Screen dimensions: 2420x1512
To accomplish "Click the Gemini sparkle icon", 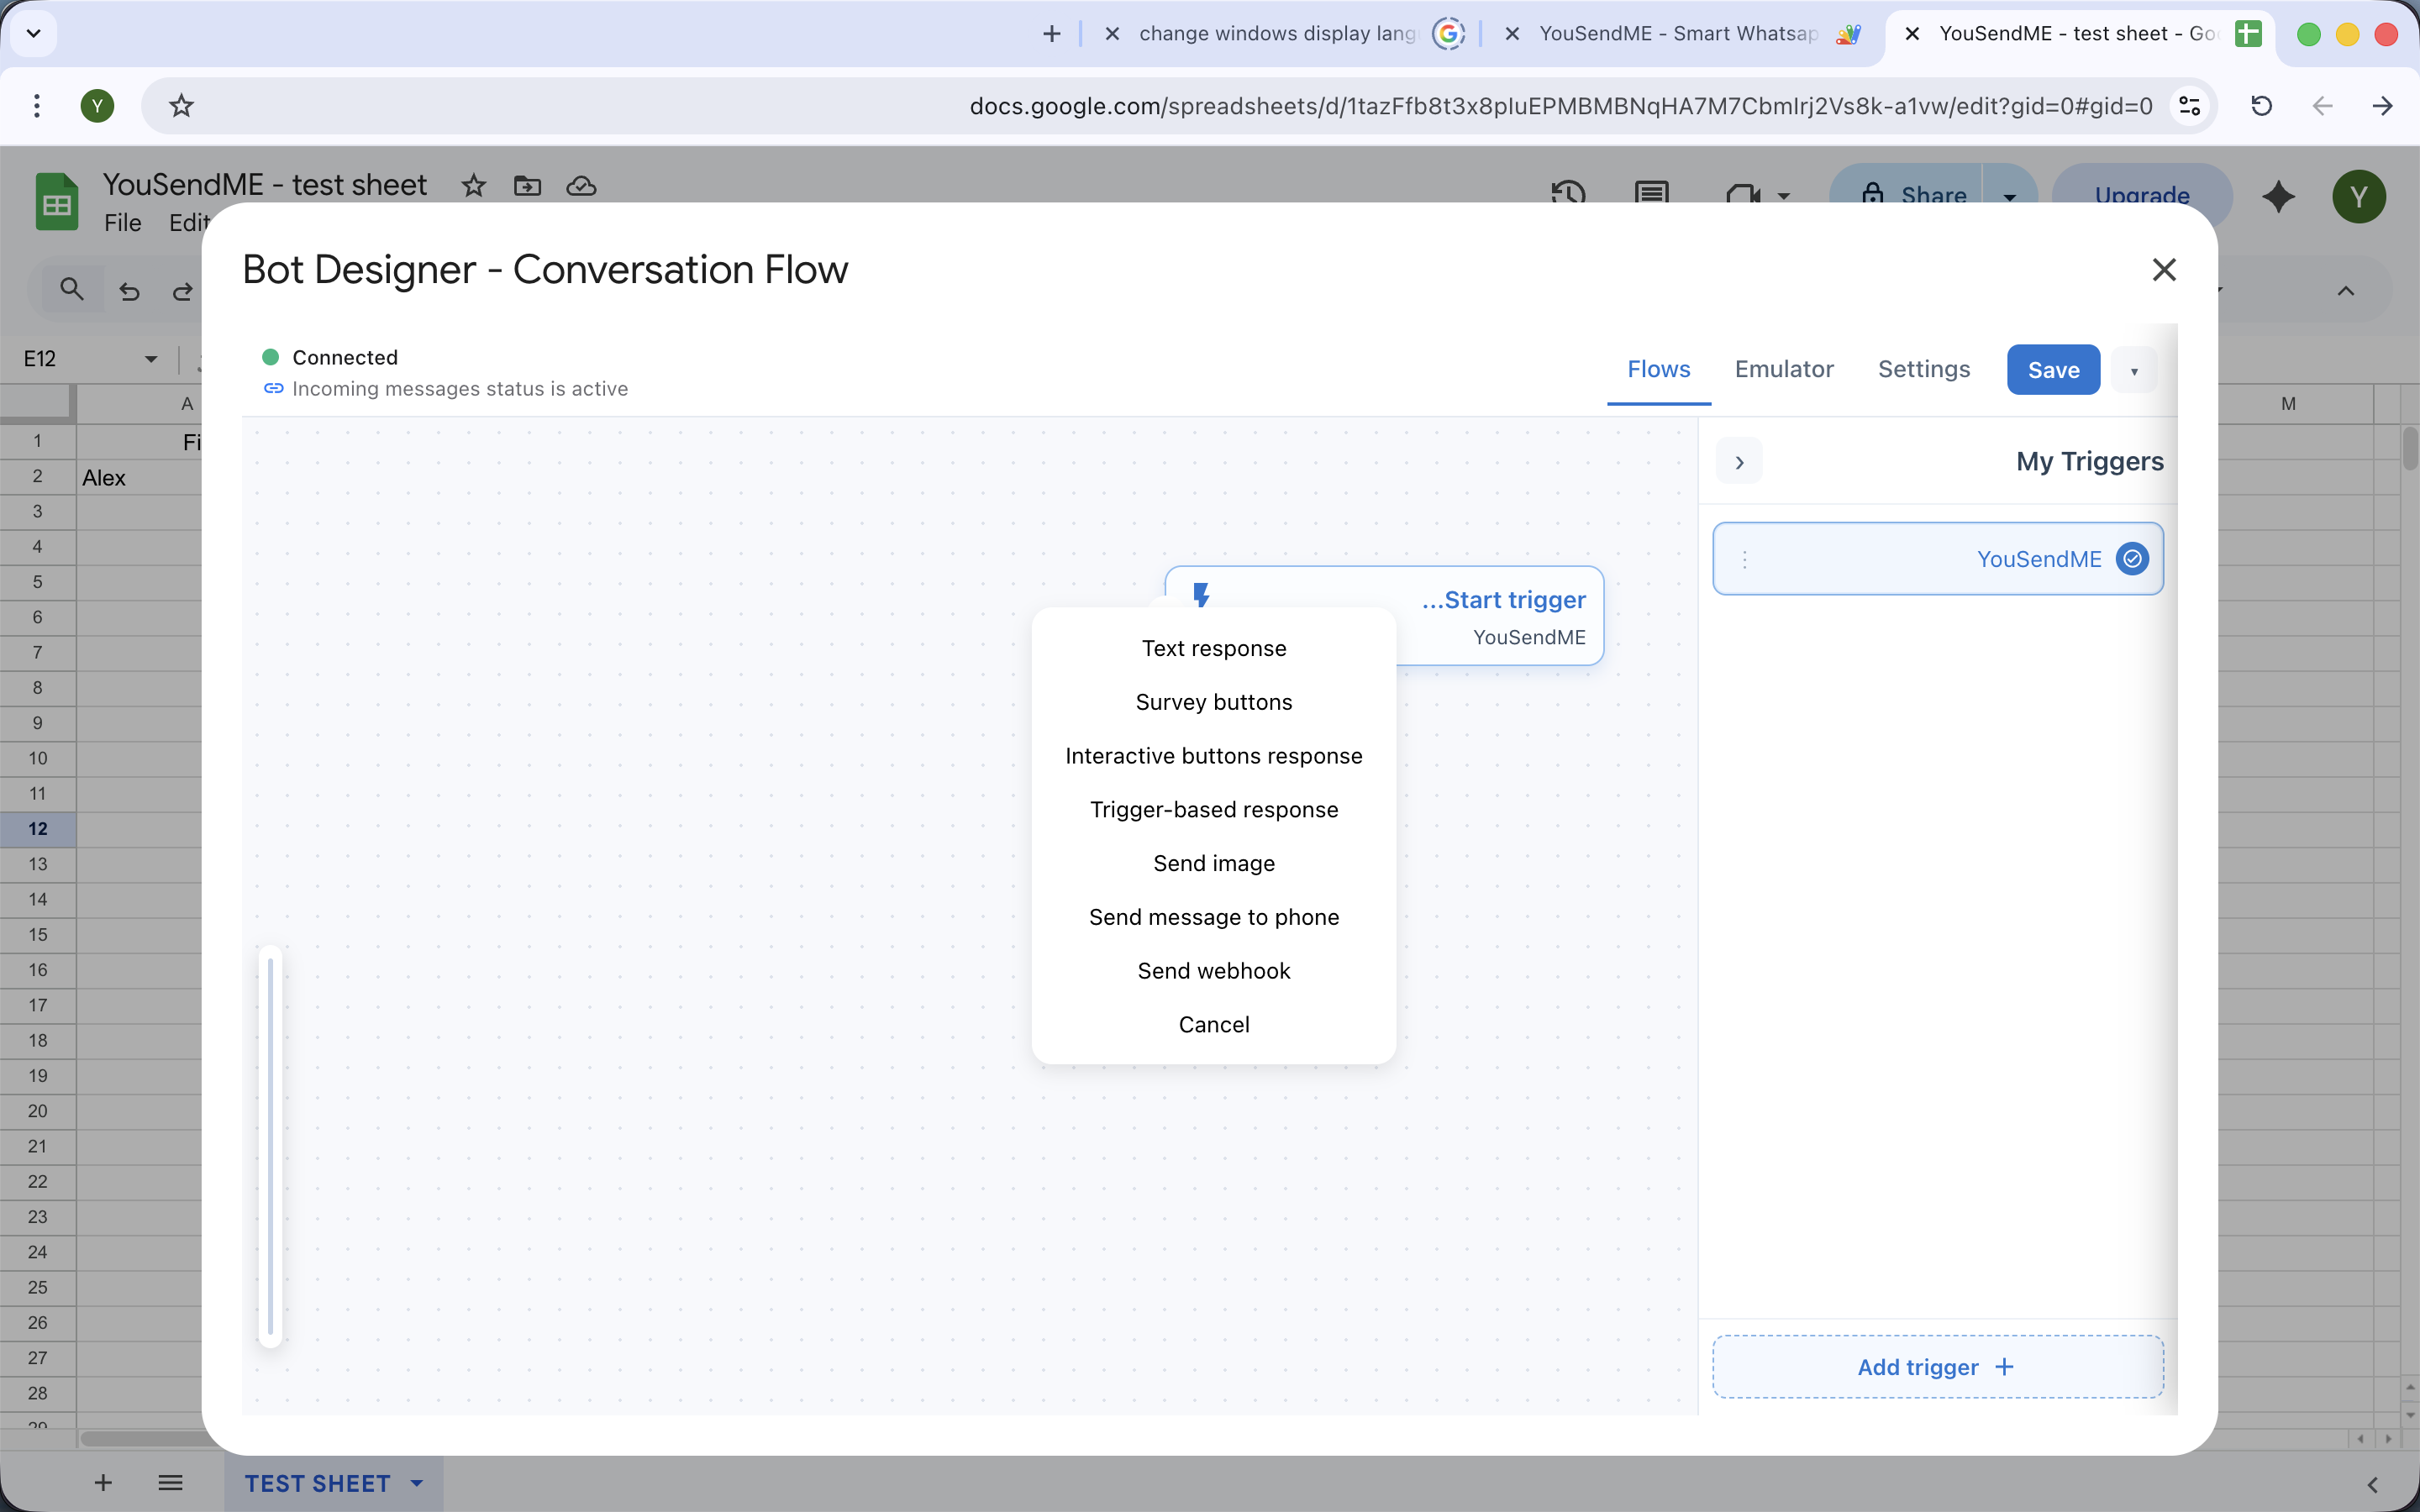I will click(x=2278, y=196).
